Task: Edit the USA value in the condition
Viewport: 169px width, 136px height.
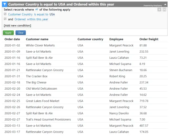Action: tap(52, 14)
